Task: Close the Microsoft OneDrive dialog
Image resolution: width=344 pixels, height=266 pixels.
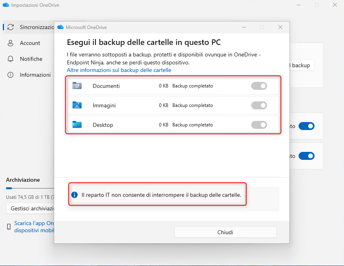Action: click(280, 27)
